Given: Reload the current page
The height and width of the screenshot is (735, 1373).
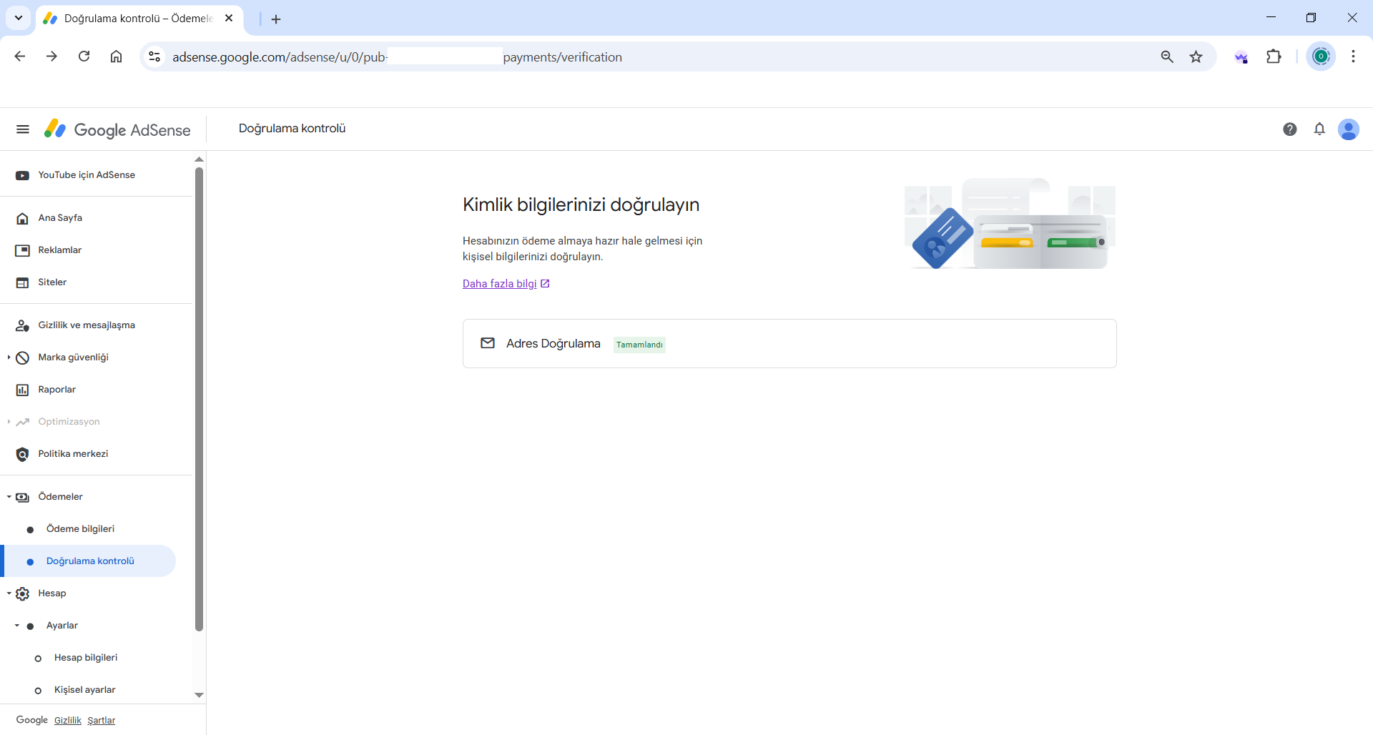Looking at the screenshot, I should [x=84, y=56].
